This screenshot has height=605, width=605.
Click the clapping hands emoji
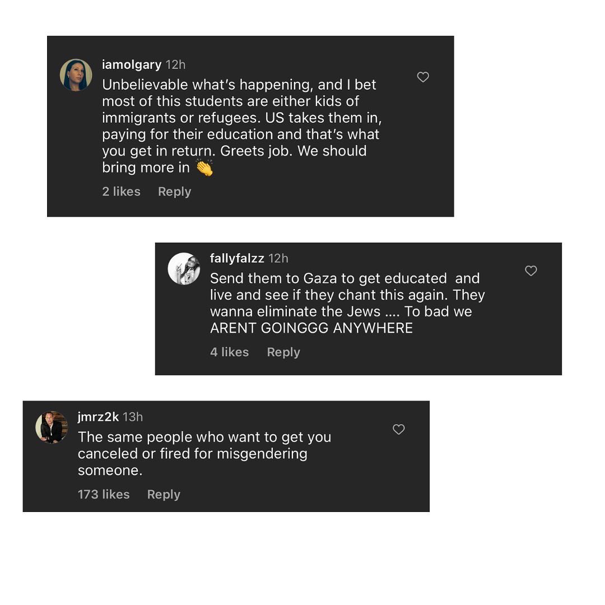(x=204, y=167)
